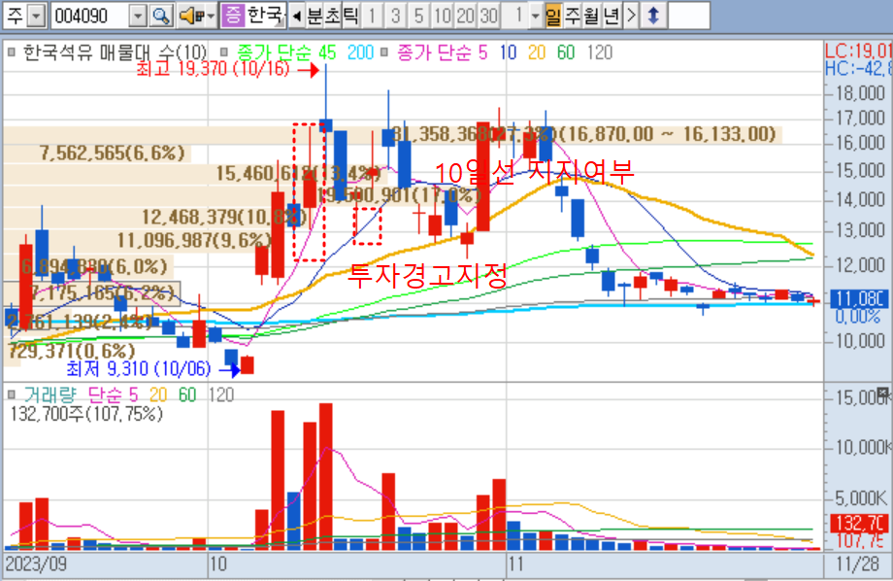Viewport: 893px width, 581px height.
Task: Toggle the 거래량 indicator square
Action: click(x=12, y=394)
